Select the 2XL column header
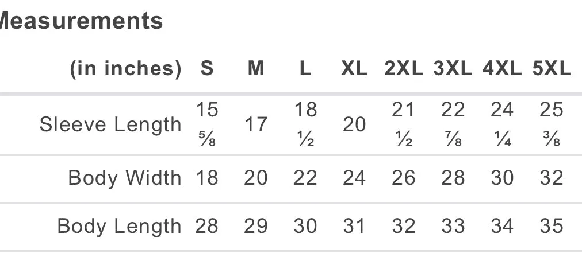582x273 pixels. [404, 68]
